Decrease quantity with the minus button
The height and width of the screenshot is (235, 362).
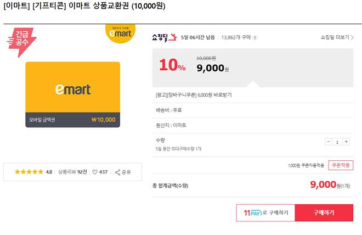[x=329, y=142]
